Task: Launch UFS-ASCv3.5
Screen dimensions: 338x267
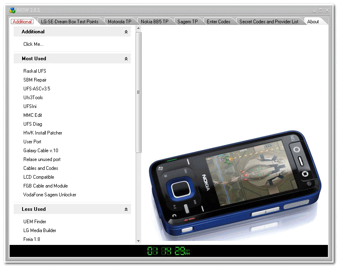Action: click(x=37, y=89)
